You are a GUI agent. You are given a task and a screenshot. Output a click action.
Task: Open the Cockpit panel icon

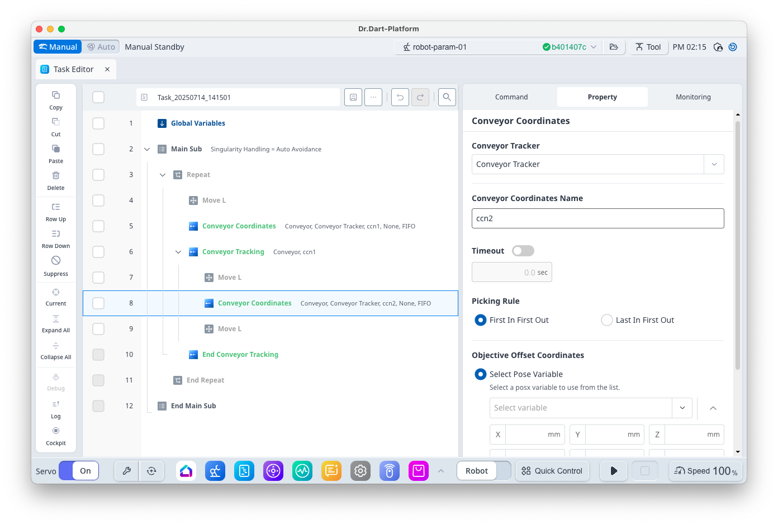click(56, 431)
